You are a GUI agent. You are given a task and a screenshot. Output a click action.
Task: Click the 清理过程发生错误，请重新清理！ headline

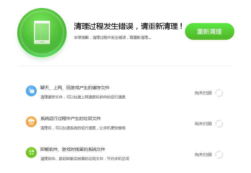click(129, 26)
